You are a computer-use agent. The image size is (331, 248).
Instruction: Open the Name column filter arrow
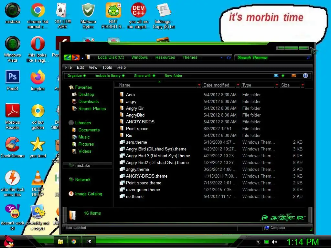tap(199, 85)
